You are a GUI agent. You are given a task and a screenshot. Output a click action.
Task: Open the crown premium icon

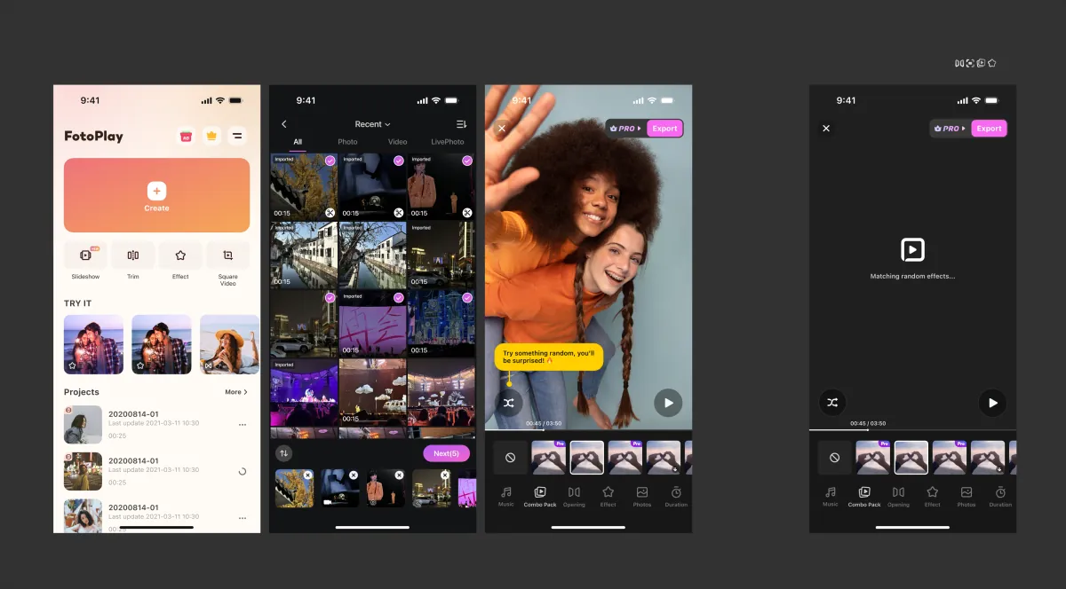pyautogui.click(x=211, y=136)
